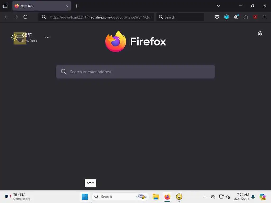Viewport: 271px width, 203px height.
Task: Expand the list all tabs chevron
Action: tap(218, 6)
